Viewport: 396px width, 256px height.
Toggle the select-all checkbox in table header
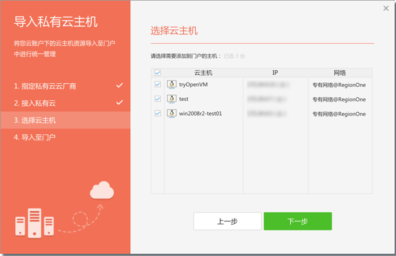158,72
